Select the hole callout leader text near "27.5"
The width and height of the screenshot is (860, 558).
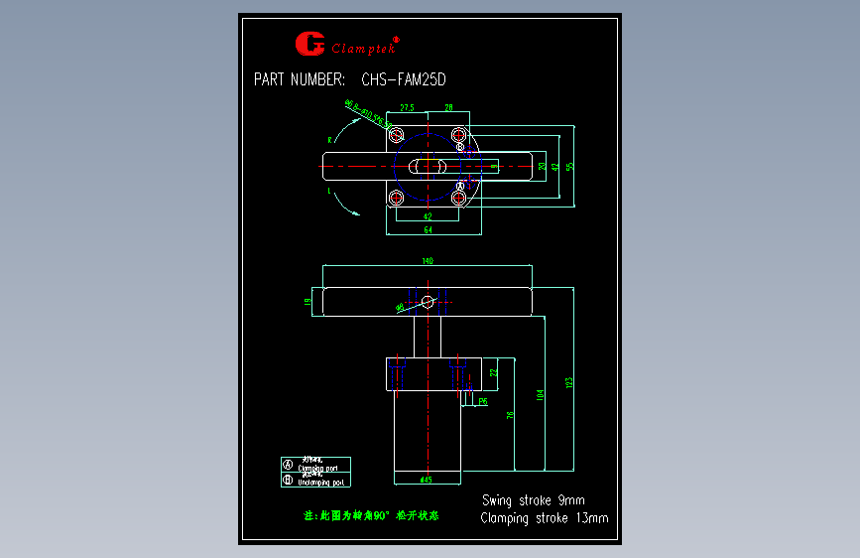368,114
